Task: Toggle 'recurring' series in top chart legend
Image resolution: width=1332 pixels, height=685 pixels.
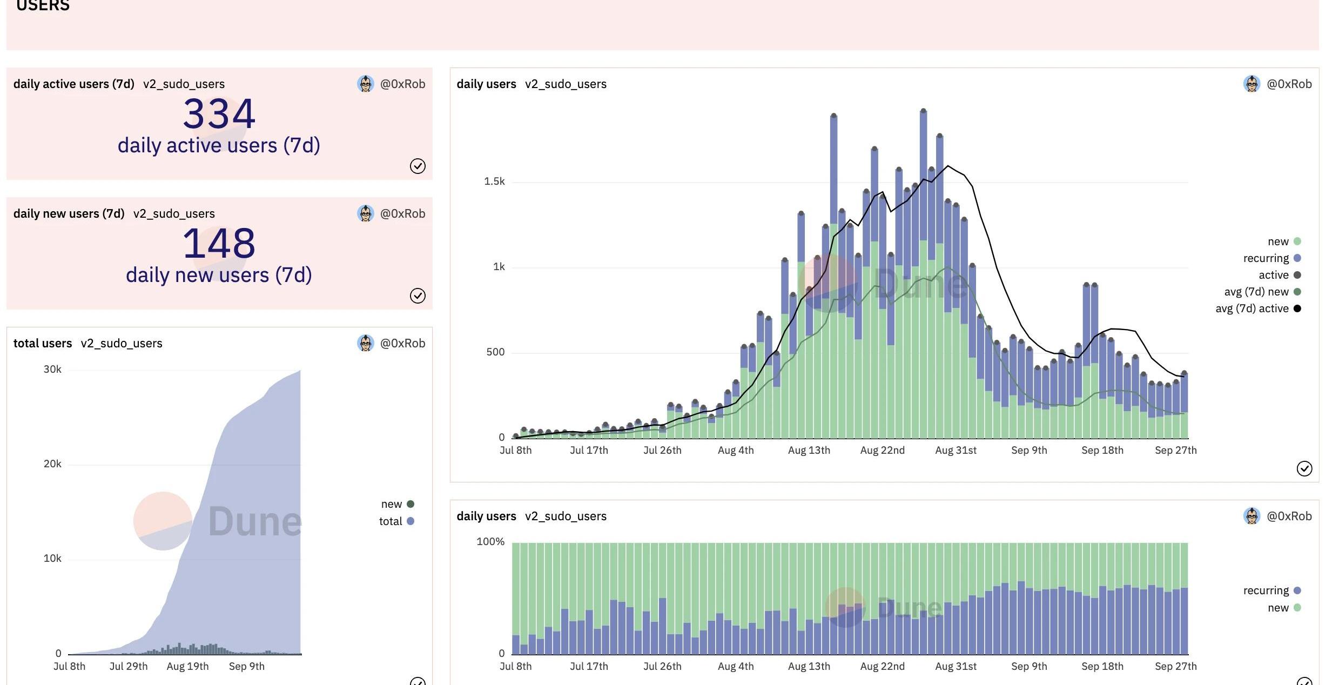Action: 1266,258
